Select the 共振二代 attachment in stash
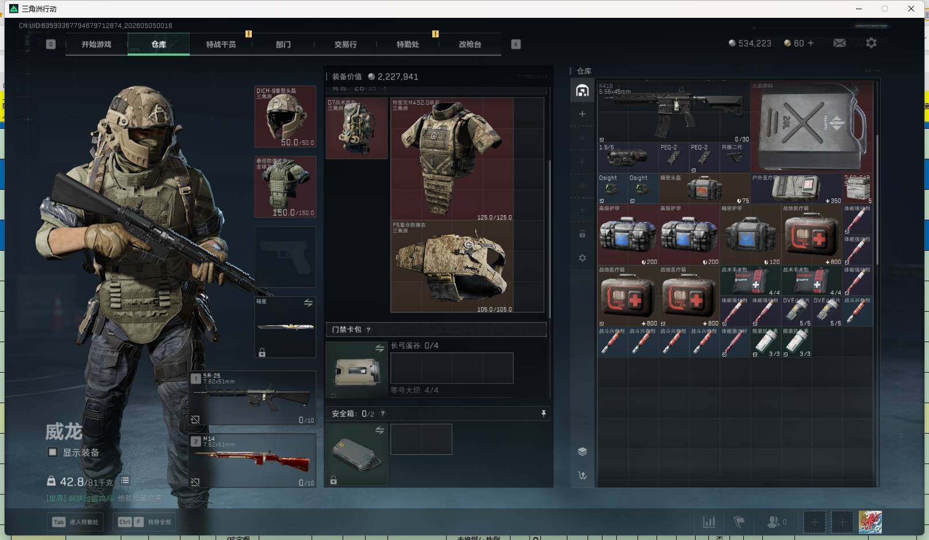 (735, 158)
